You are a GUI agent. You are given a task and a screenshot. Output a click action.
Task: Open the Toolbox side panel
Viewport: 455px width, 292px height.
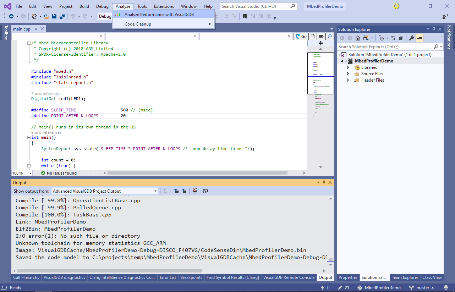5,33
